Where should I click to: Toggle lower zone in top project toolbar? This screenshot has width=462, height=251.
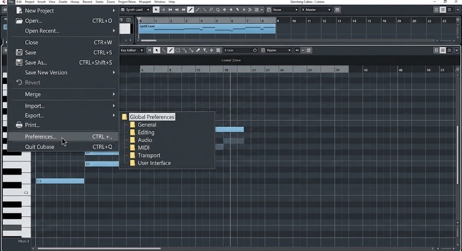click(443, 10)
